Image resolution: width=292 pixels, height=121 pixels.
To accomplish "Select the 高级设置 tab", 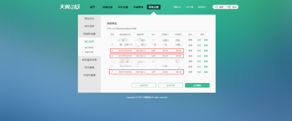I will [154, 7].
